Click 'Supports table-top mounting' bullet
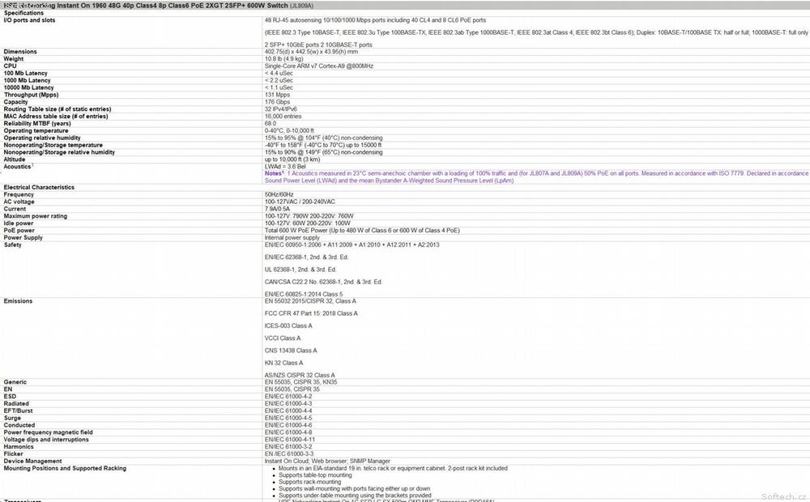 315,475
